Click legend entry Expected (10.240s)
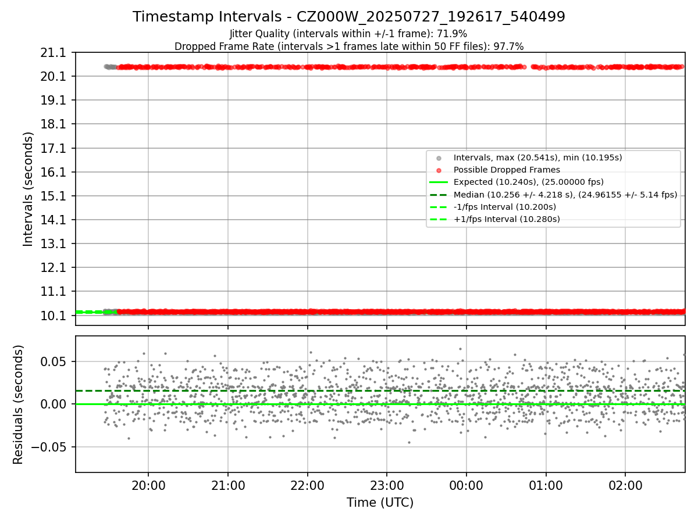 (x=528, y=182)
